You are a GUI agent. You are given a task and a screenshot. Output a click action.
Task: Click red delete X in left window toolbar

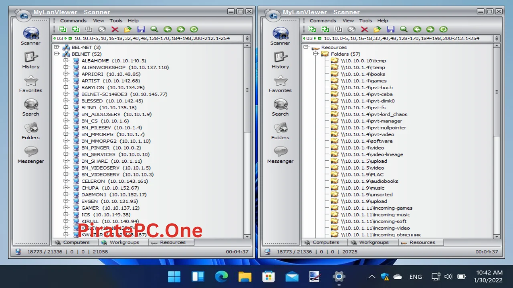[115, 29]
